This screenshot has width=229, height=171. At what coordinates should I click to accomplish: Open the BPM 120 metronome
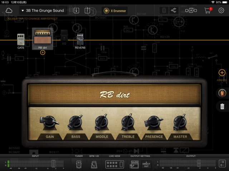[94, 164]
